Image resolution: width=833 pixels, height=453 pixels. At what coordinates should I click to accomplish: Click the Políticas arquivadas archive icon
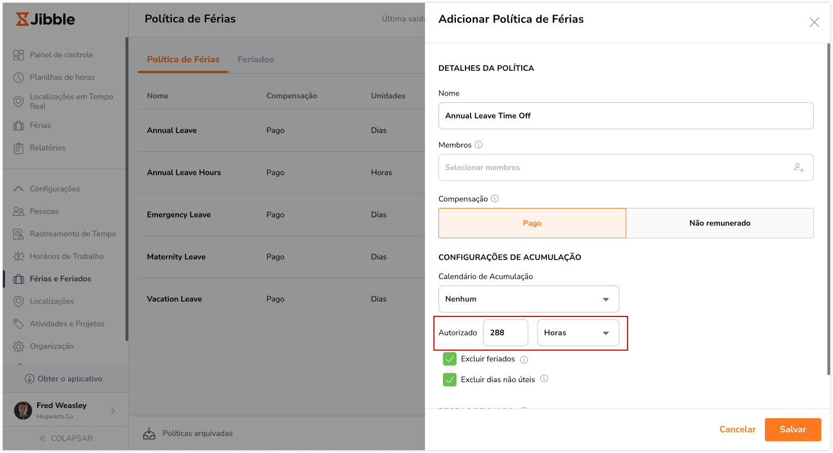pyautogui.click(x=149, y=433)
